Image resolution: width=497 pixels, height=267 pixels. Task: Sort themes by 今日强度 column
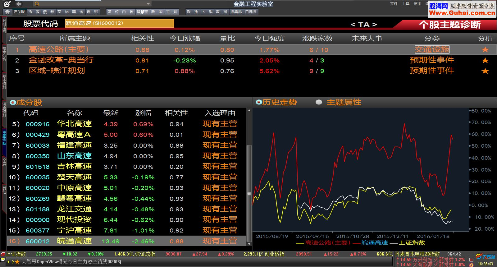269,39
